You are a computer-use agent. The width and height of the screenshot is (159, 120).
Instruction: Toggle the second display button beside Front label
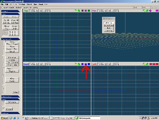pos(34,64)
